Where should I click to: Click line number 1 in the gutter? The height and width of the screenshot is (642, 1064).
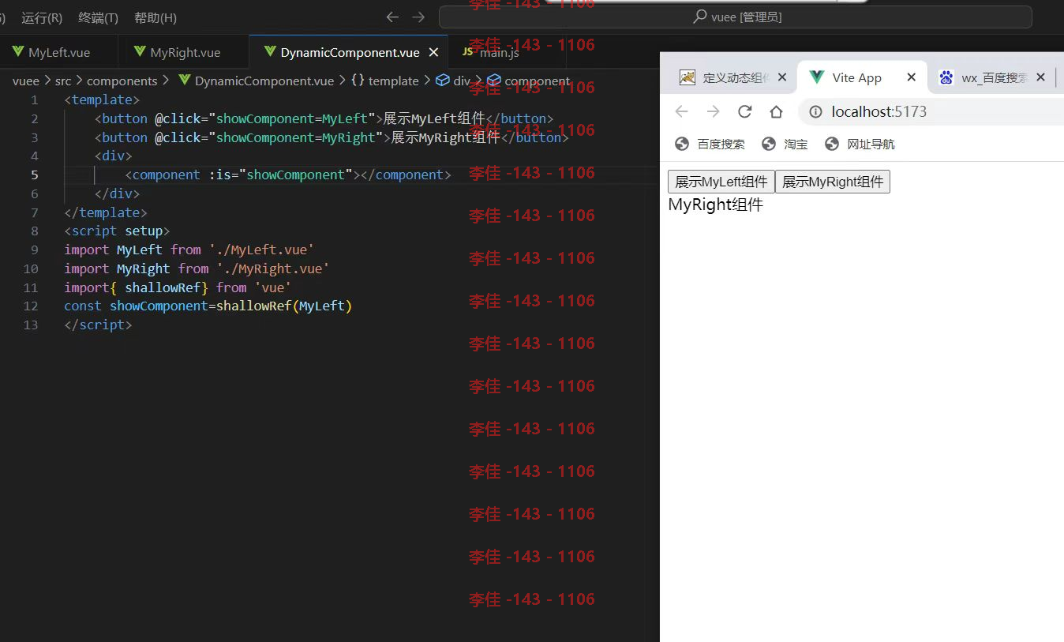(34, 100)
